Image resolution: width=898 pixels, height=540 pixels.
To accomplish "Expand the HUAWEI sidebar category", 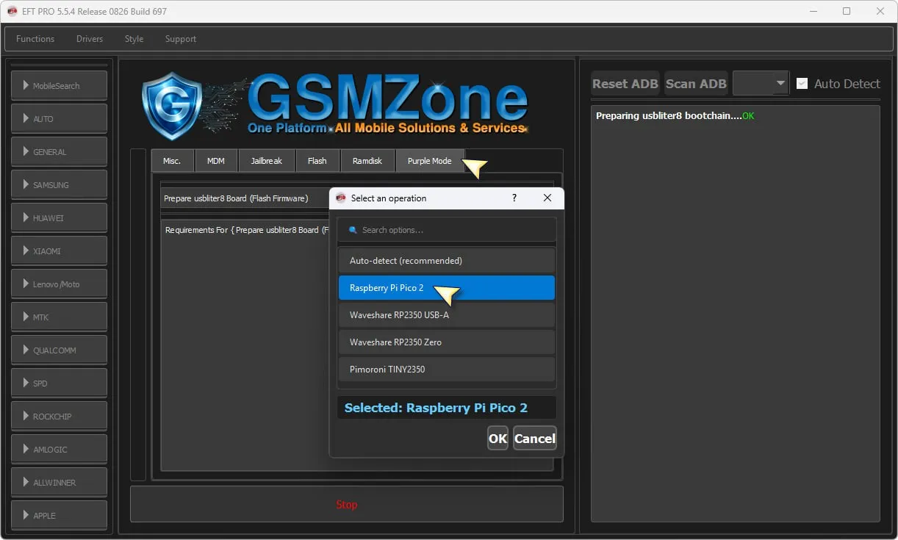I will 59,217.
